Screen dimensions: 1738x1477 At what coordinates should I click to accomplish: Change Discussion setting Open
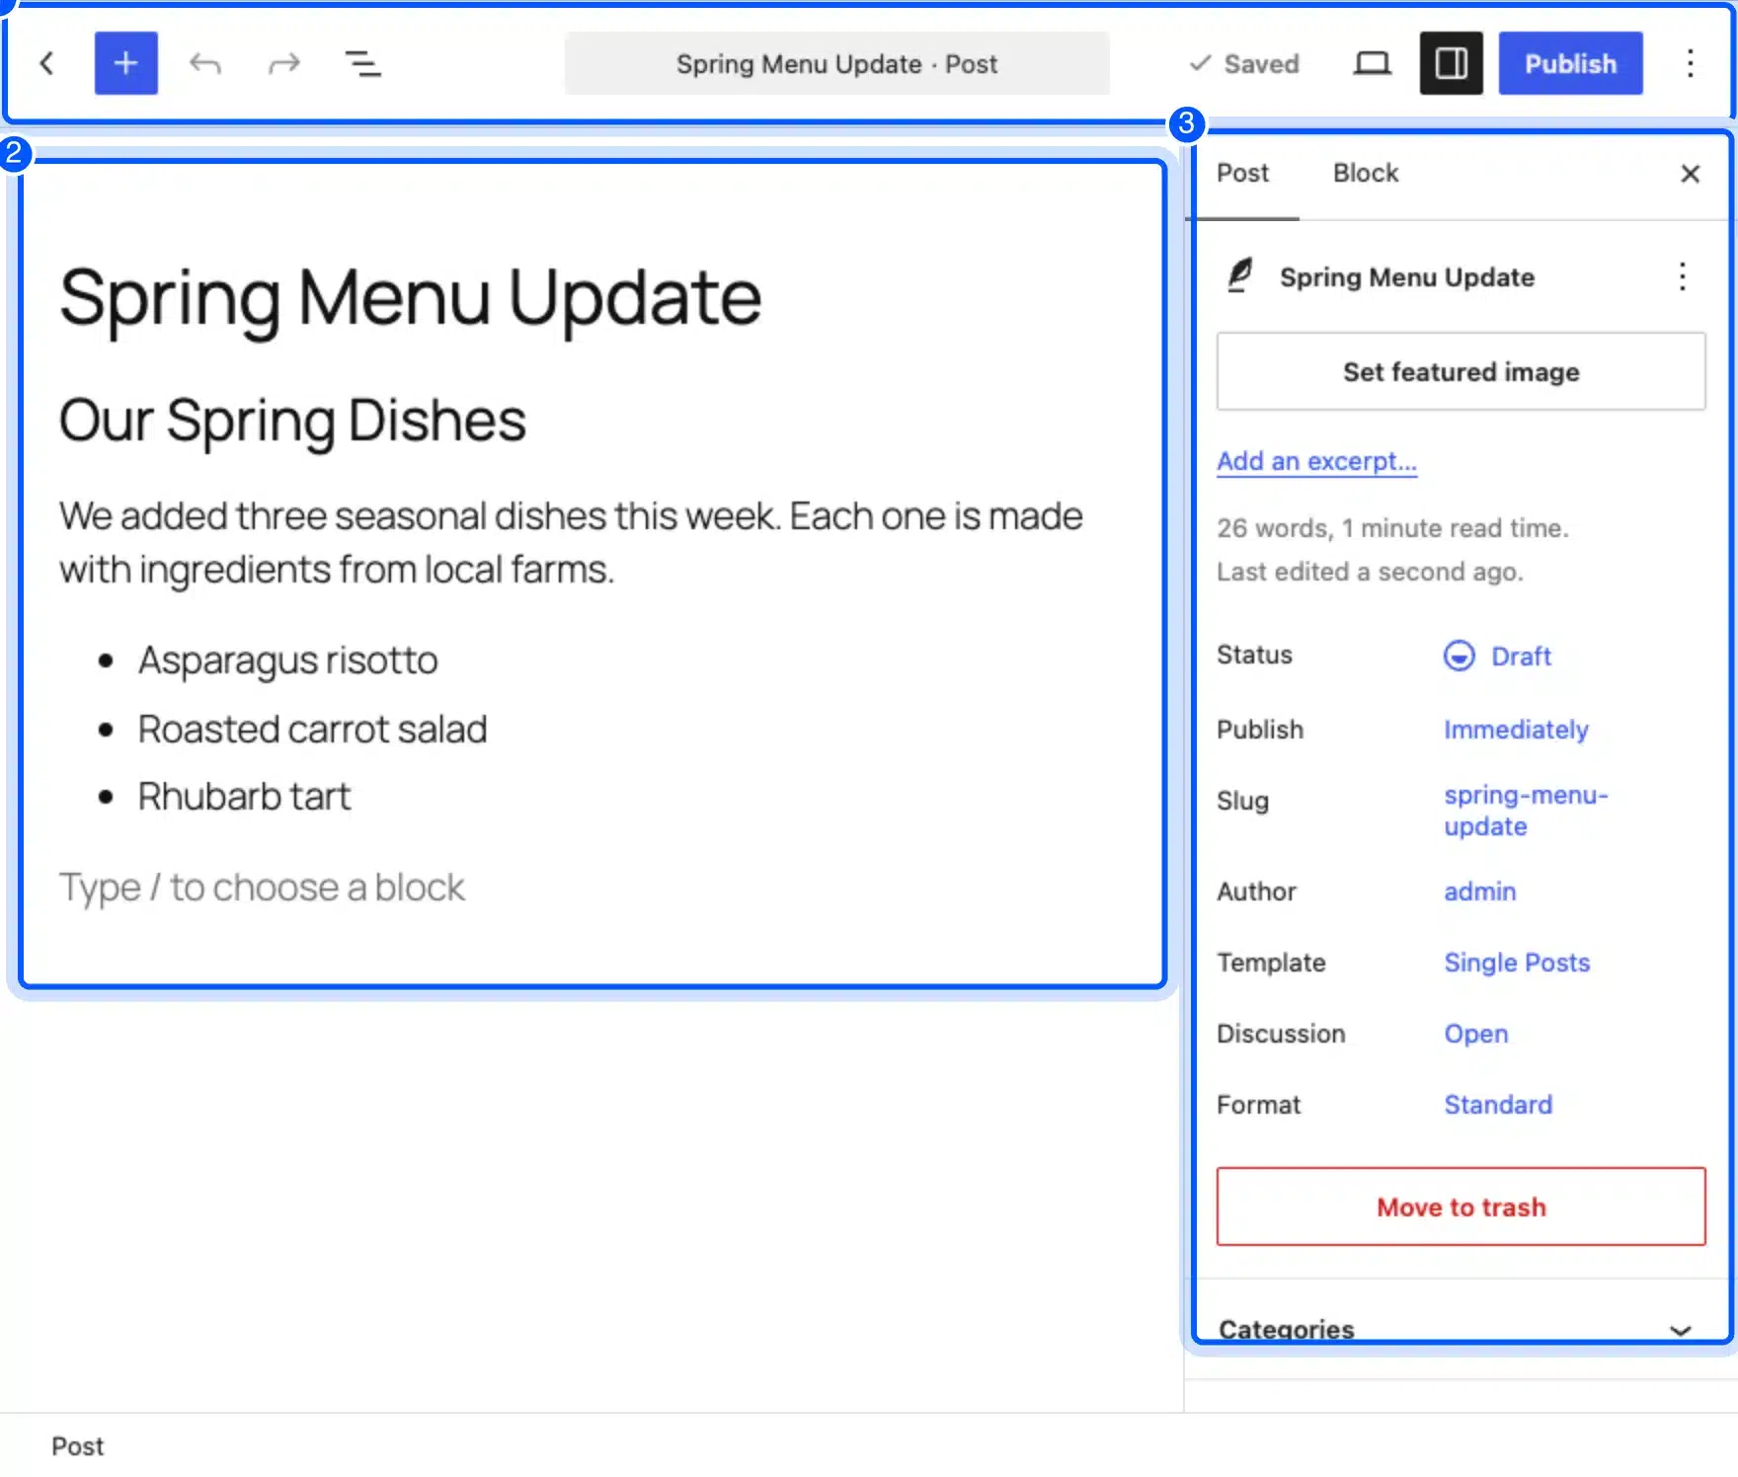coord(1476,1034)
